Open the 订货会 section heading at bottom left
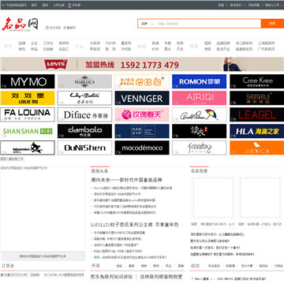The image size is (284, 284). click(x=8, y=266)
